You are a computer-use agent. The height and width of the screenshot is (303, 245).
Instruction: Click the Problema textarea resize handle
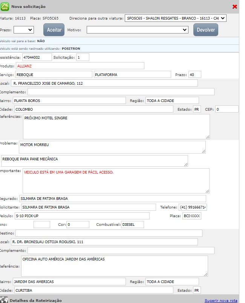point(204,151)
